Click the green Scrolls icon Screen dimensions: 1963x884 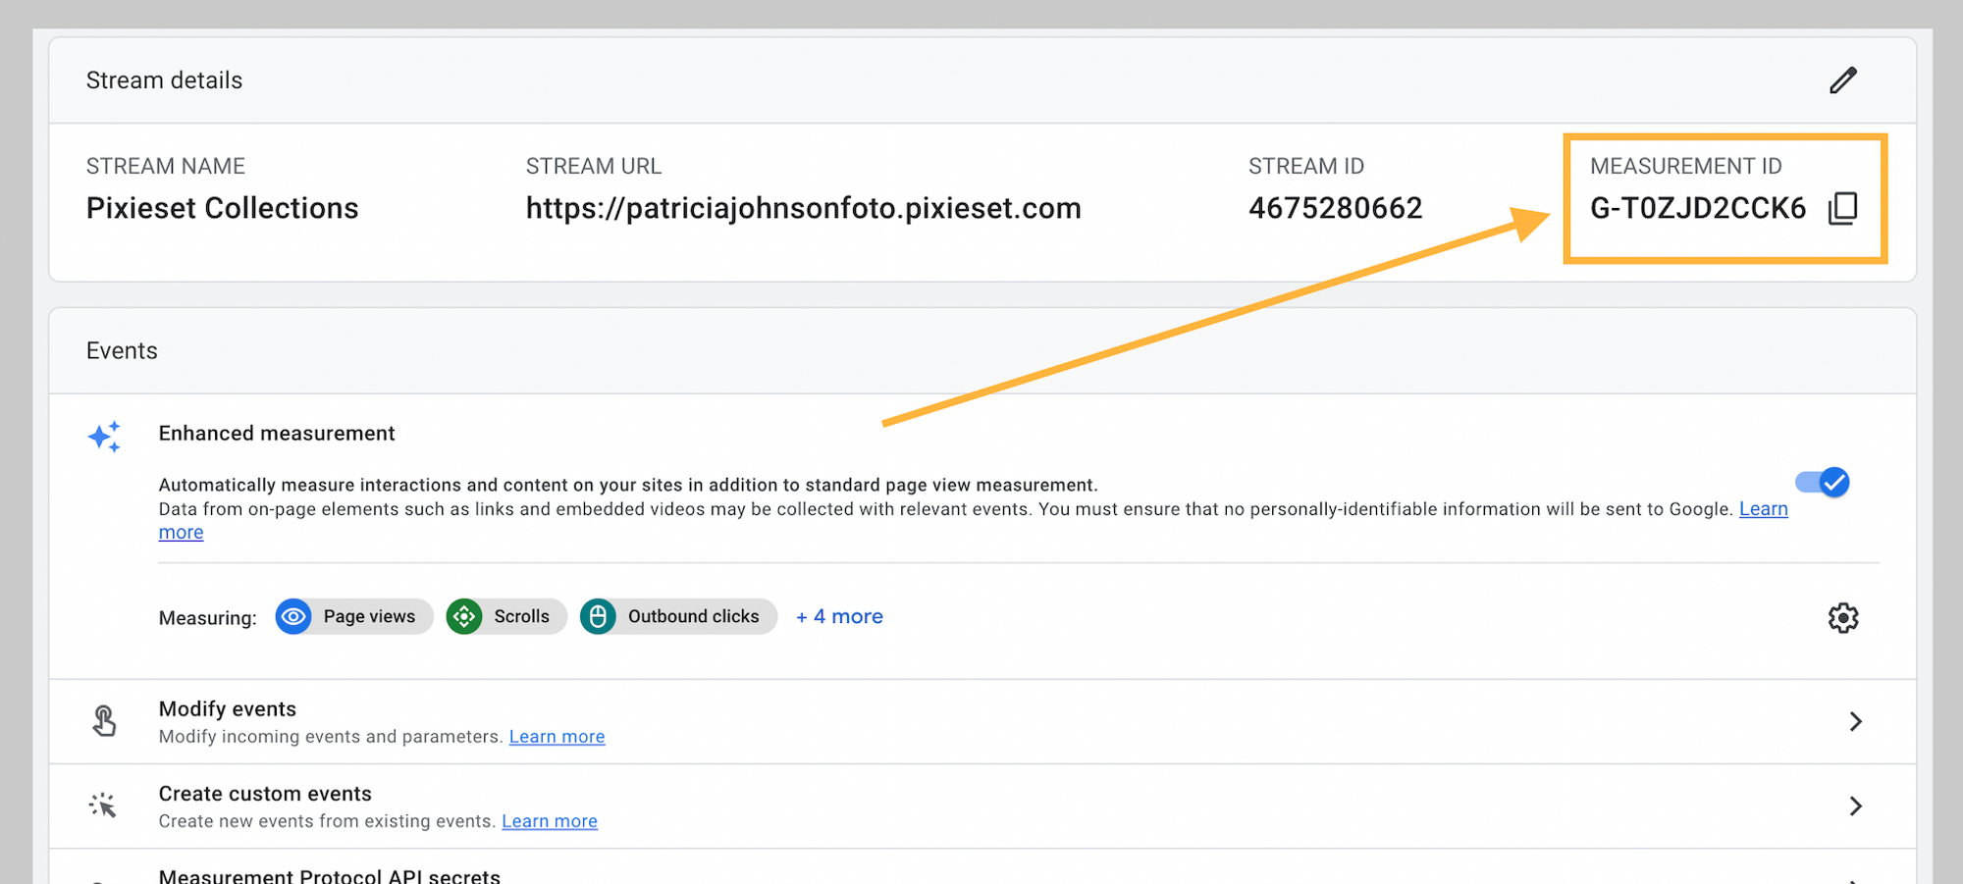coord(464,617)
